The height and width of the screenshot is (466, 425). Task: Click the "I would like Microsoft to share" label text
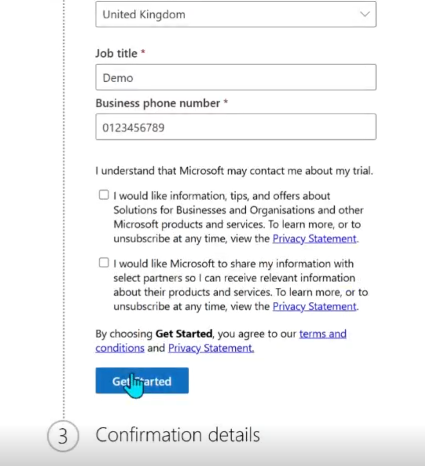233,264
